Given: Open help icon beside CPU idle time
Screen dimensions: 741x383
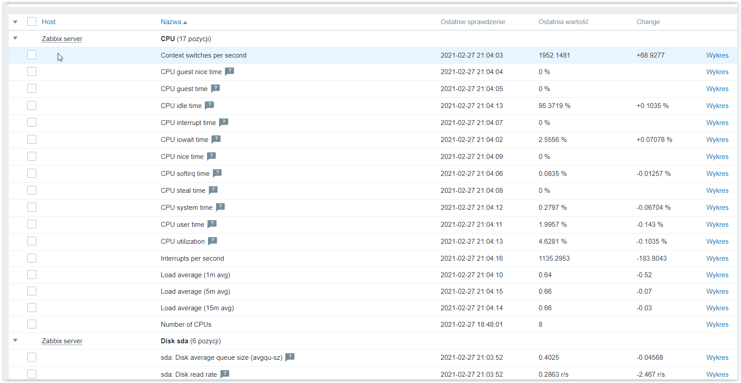Looking at the screenshot, I should pos(209,105).
